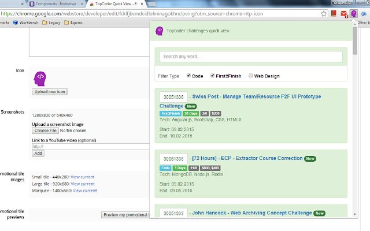Click the Choose File button
Image resolution: width=370 pixels, height=231 pixels.
[45, 131]
